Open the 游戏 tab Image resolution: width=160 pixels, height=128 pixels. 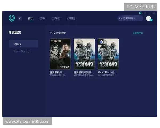(42, 18)
